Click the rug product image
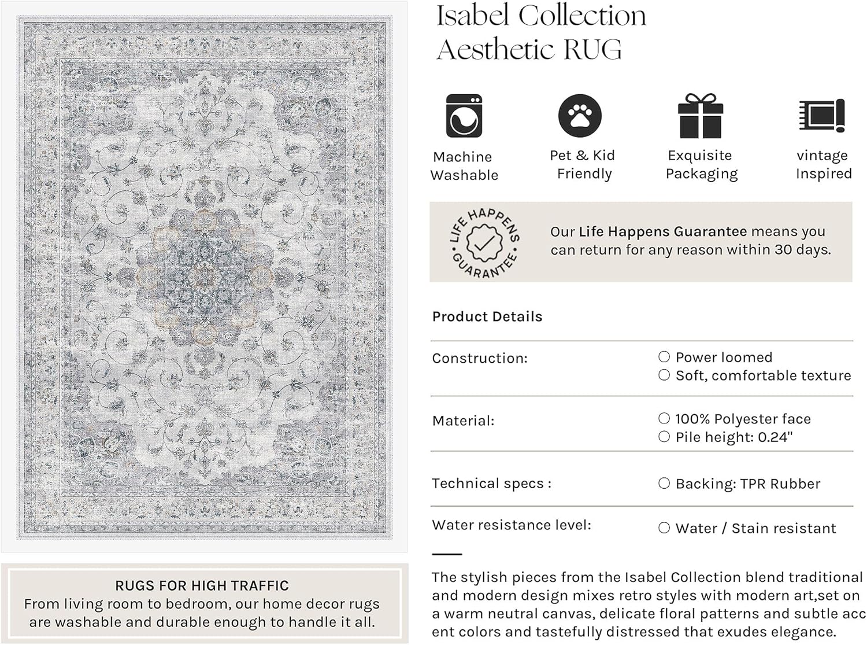Viewport: 867px width, 645px height. [204, 277]
